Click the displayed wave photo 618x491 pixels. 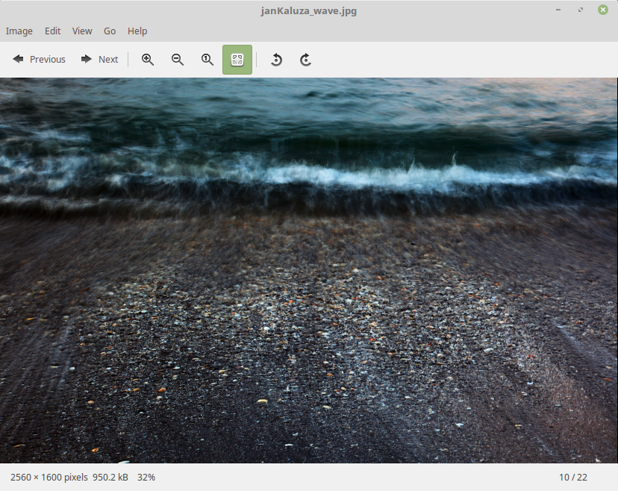[309, 270]
